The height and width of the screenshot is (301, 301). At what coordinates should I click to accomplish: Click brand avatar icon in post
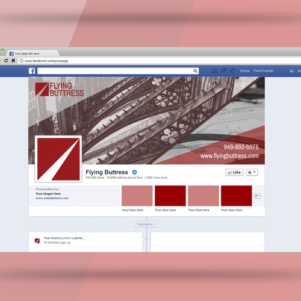[37, 241]
